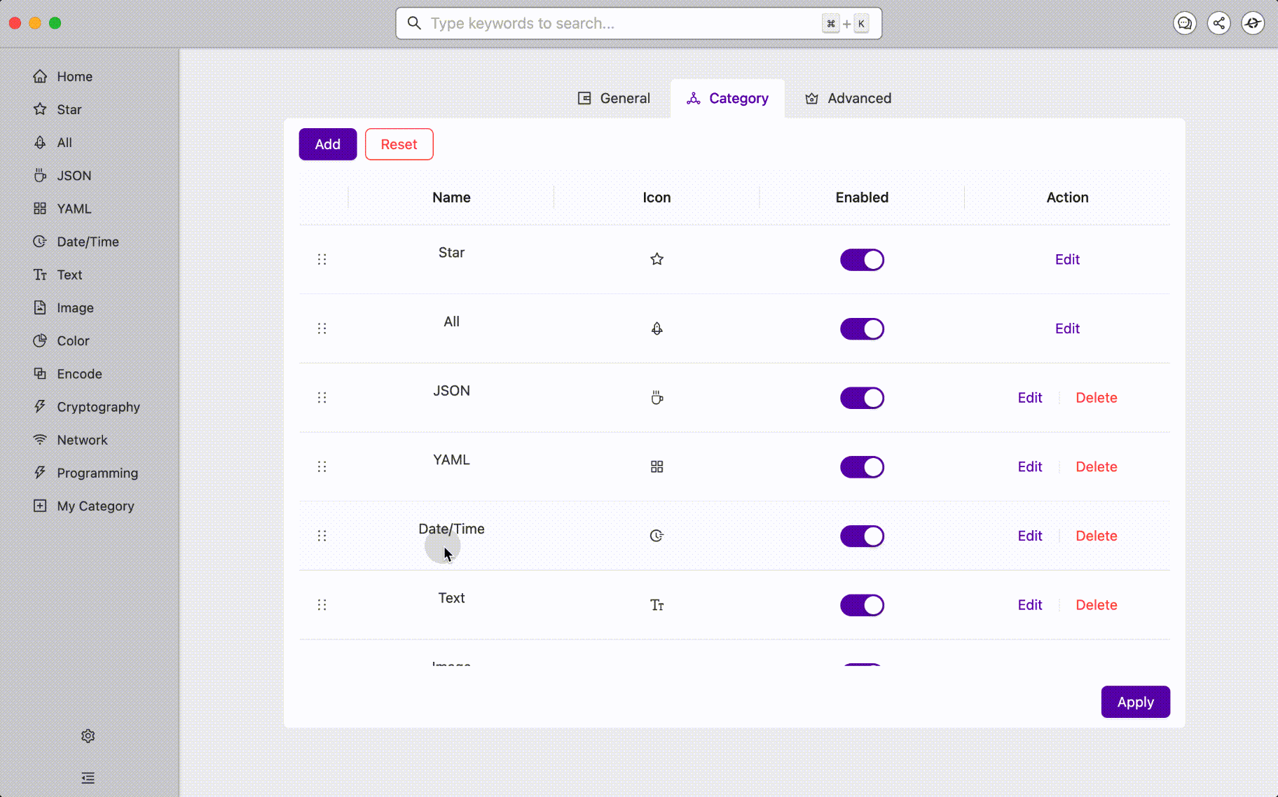Screen dimensions: 1278x797
Task: Click the magnifier icon in the search bar
Action: click(414, 23)
